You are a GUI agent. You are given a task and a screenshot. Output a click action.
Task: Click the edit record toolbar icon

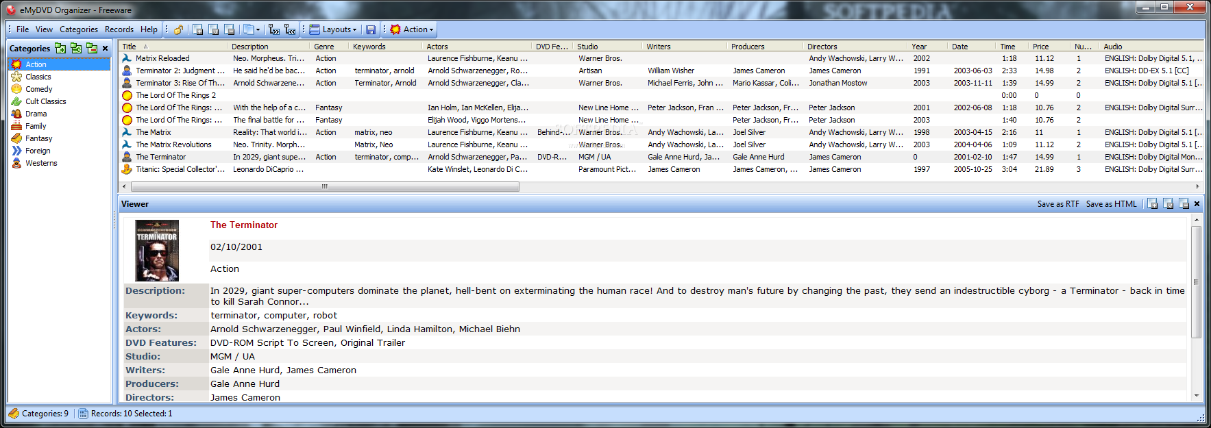coord(214,29)
